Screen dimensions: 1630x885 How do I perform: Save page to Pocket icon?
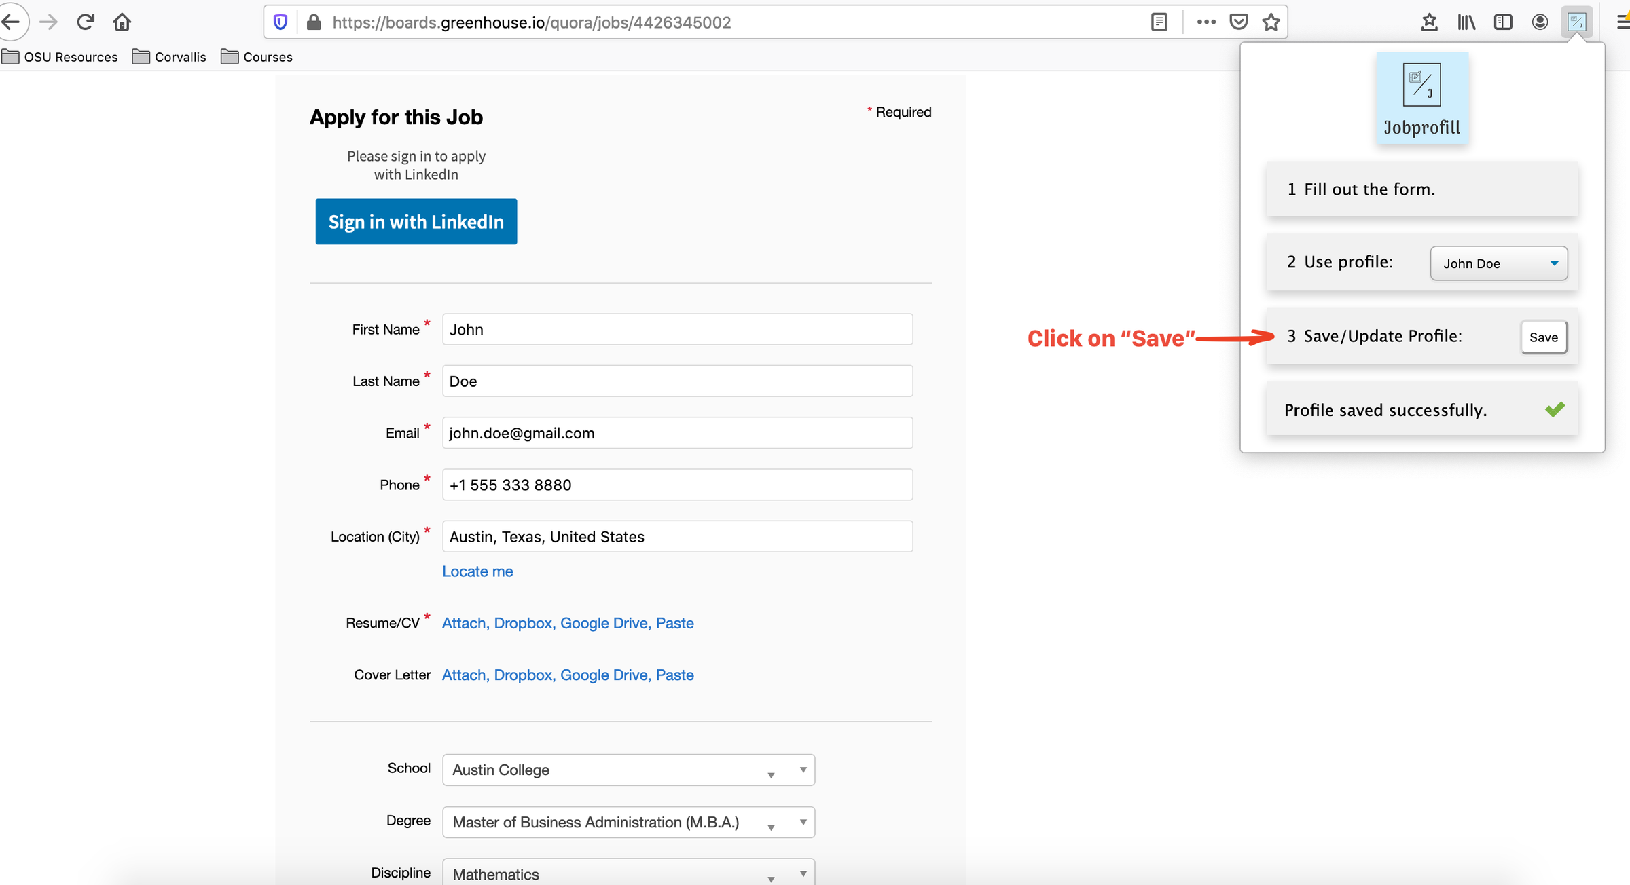(1239, 22)
